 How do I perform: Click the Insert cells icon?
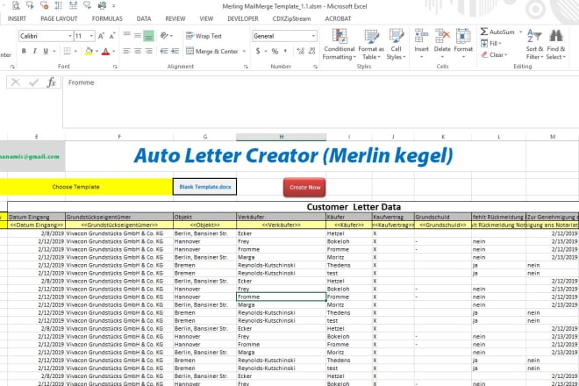(x=421, y=37)
